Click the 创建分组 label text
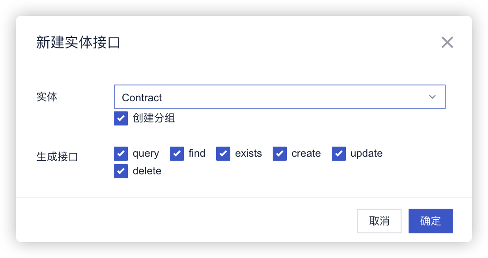488x258 pixels. (154, 118)
